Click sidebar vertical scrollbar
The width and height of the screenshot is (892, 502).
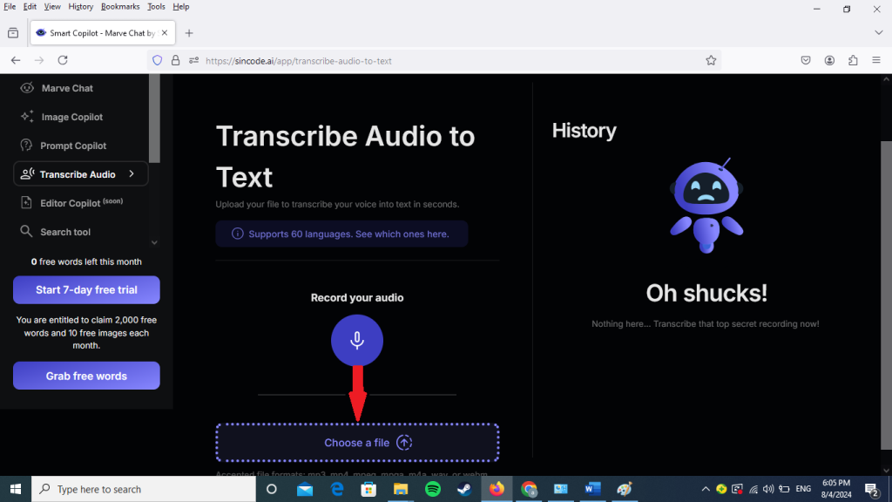[x=154, y=119]
